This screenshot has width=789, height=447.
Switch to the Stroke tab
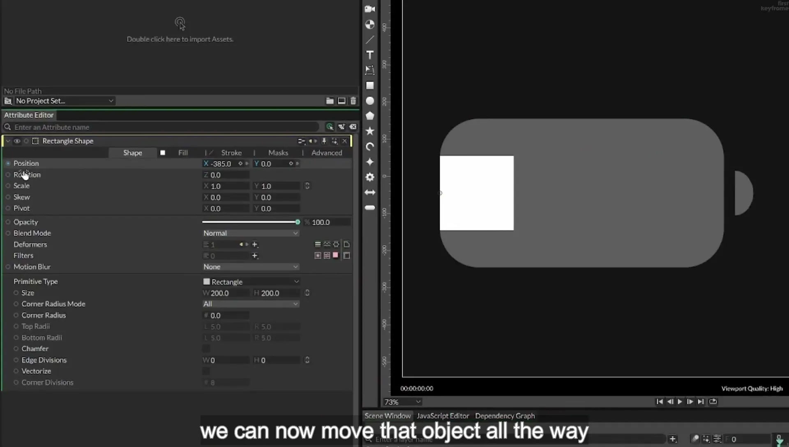231,153
